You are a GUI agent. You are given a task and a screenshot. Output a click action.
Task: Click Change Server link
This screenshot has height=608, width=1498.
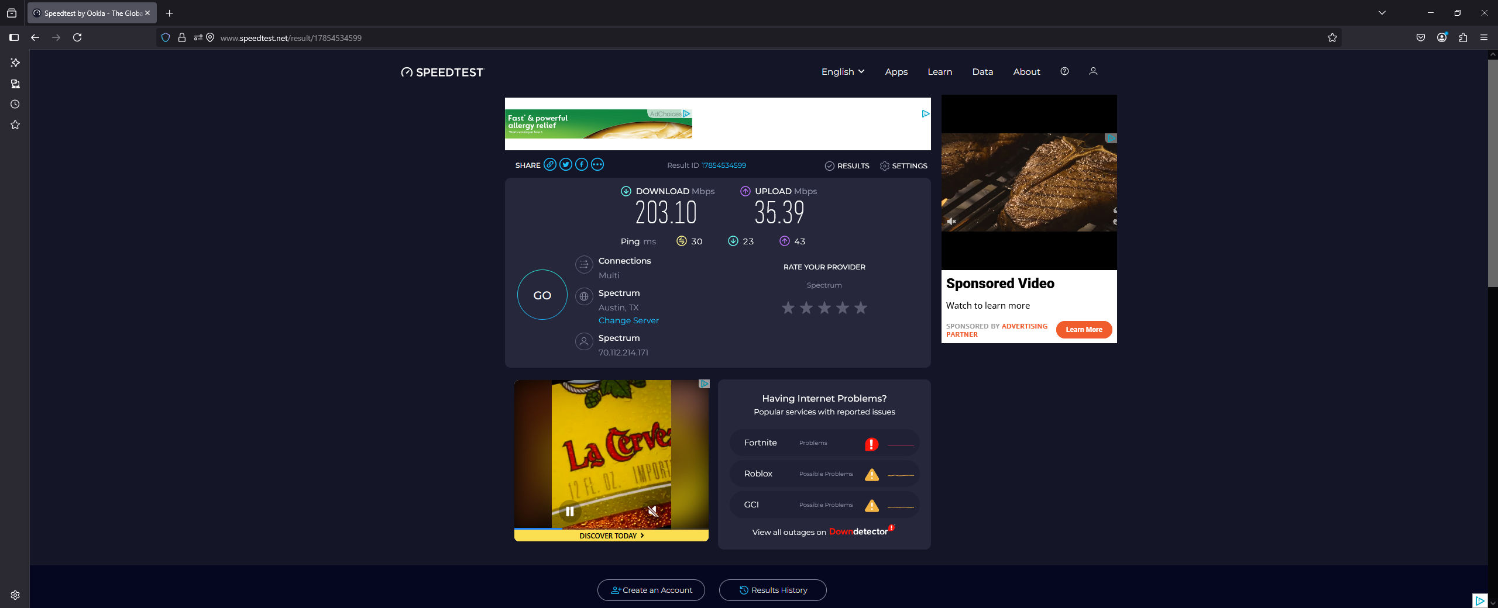[628, 320]
